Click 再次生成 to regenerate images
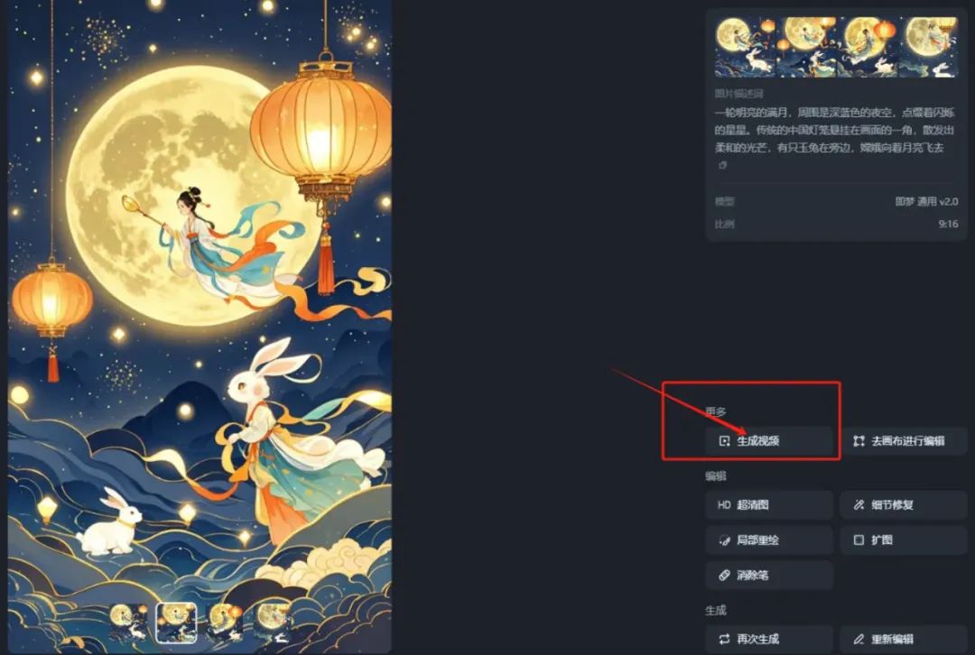The width and height of the screenshot is (975, 655). tap(768, 639)
